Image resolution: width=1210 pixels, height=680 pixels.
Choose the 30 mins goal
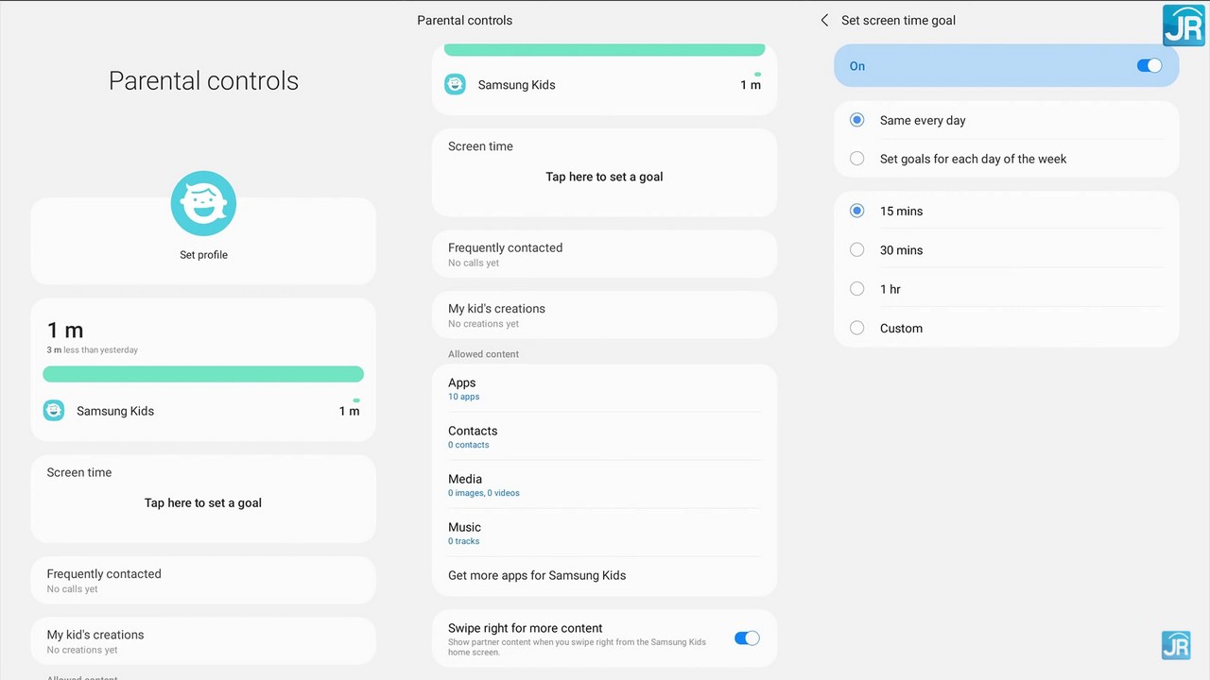1006,250
